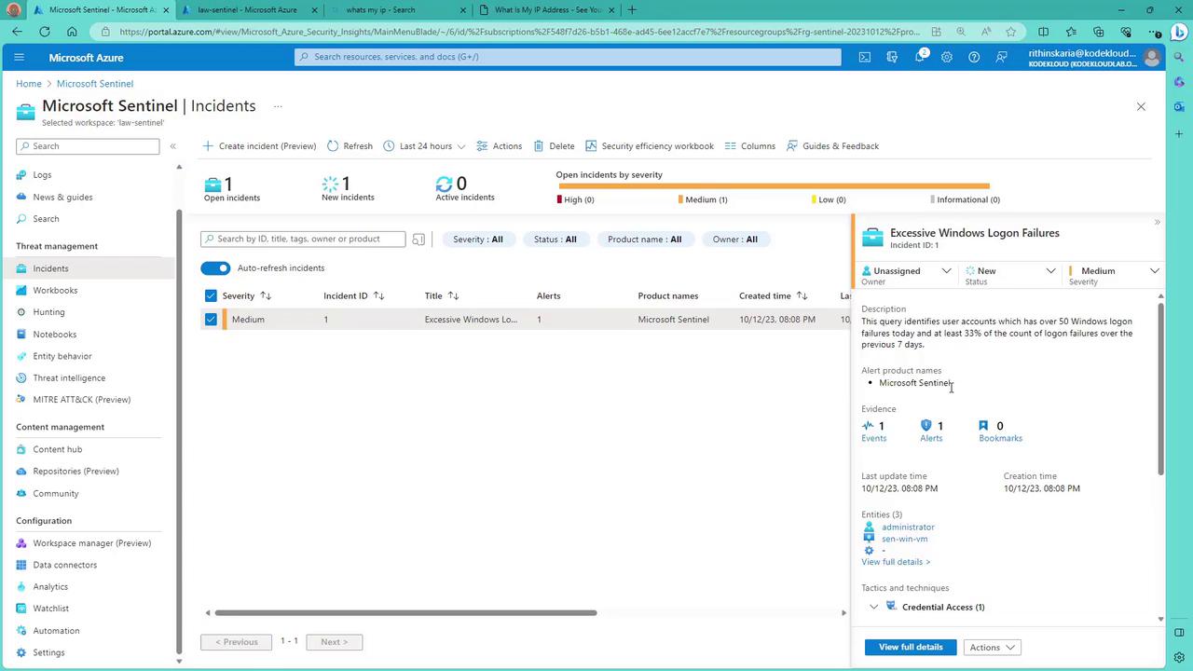The height and width of the screenshot is (671, 1193).
Task: Uncheck the select-all checkbox in the header
Action: [211, 296]
